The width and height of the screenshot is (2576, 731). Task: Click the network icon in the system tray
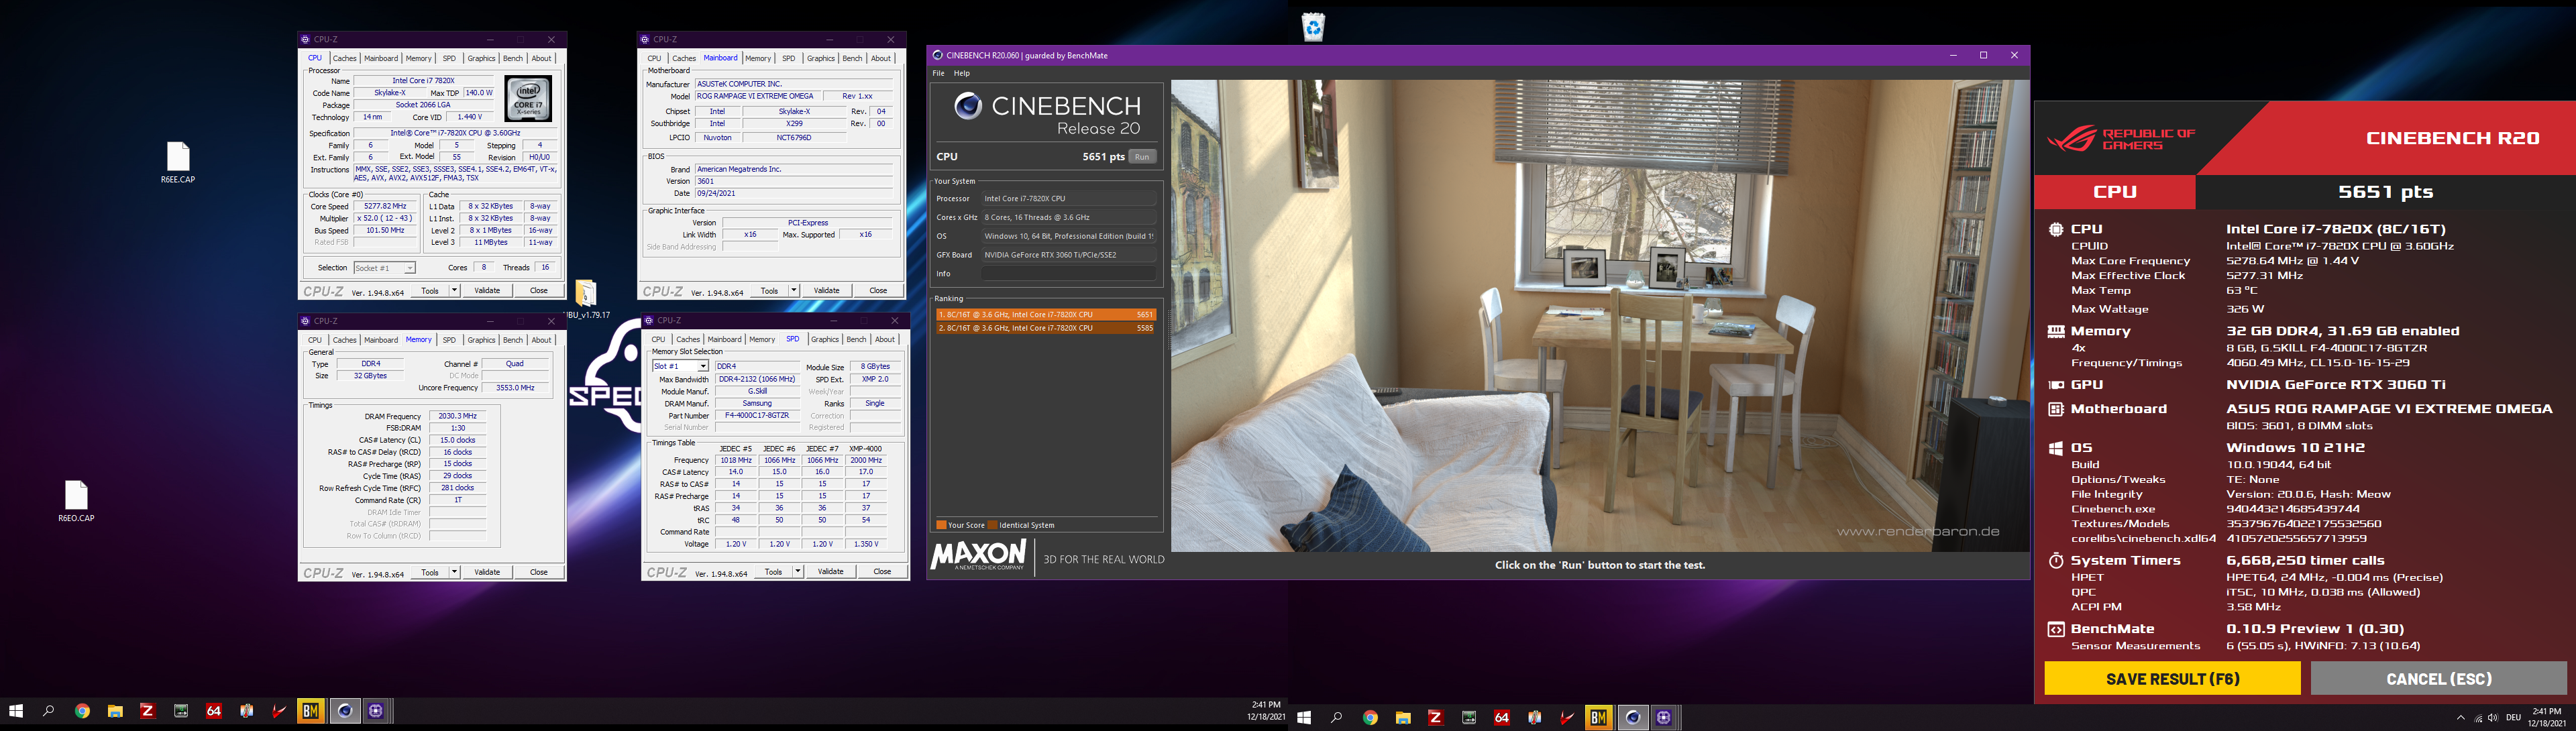click(x=2477, y=718)
